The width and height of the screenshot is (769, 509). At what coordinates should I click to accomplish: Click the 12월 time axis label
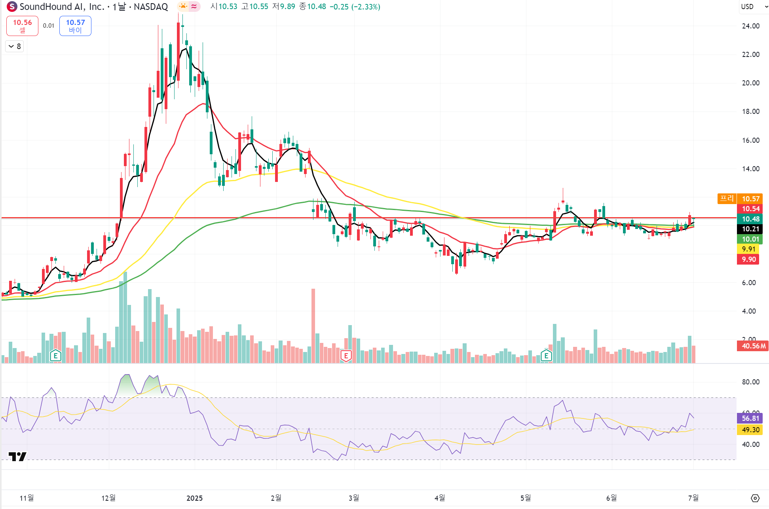pos(108,498)
